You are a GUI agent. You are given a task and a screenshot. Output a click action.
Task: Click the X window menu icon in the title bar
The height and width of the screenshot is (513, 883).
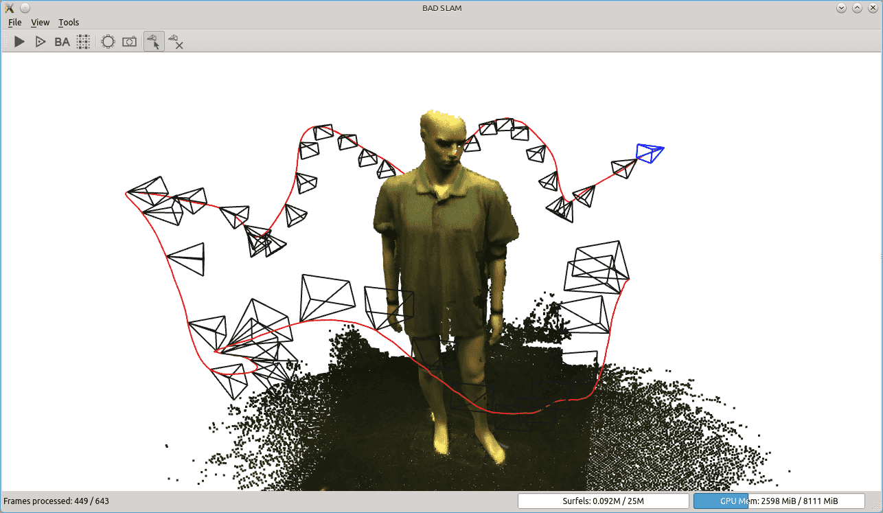click(9, 8)
